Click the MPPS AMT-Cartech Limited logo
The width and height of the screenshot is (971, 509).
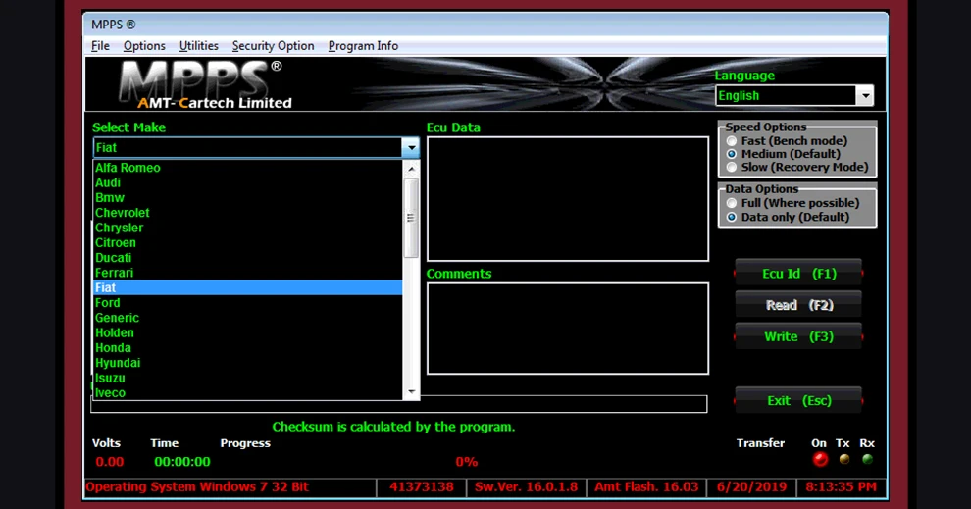[x=206, y=84]
